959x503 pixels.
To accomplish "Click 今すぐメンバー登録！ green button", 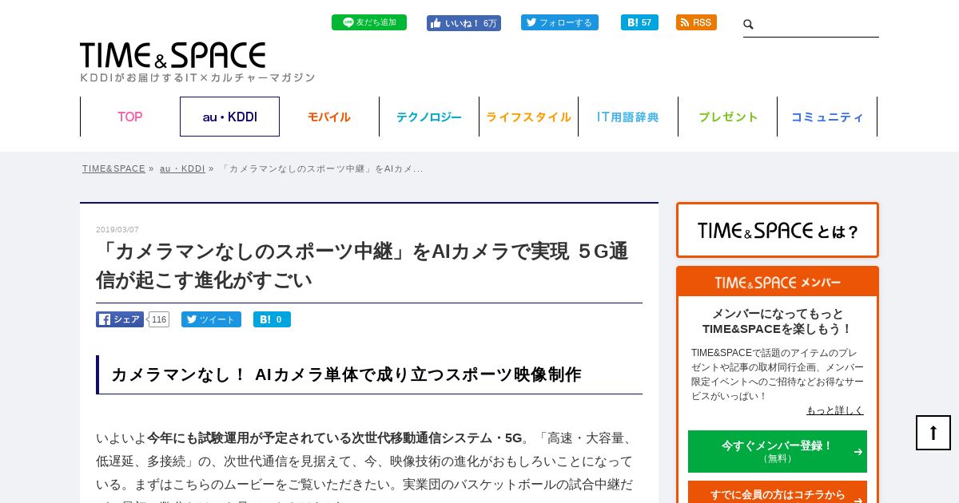I will (778, 451).
